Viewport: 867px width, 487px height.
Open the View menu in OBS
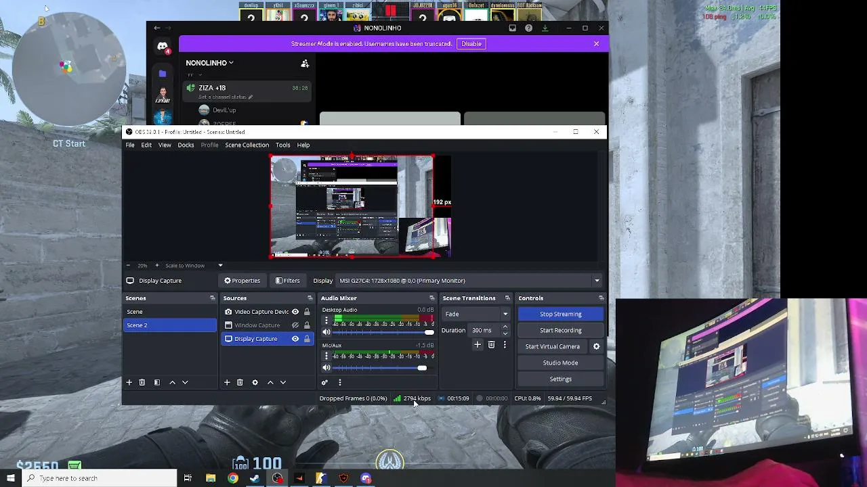[x=165, y=145]
